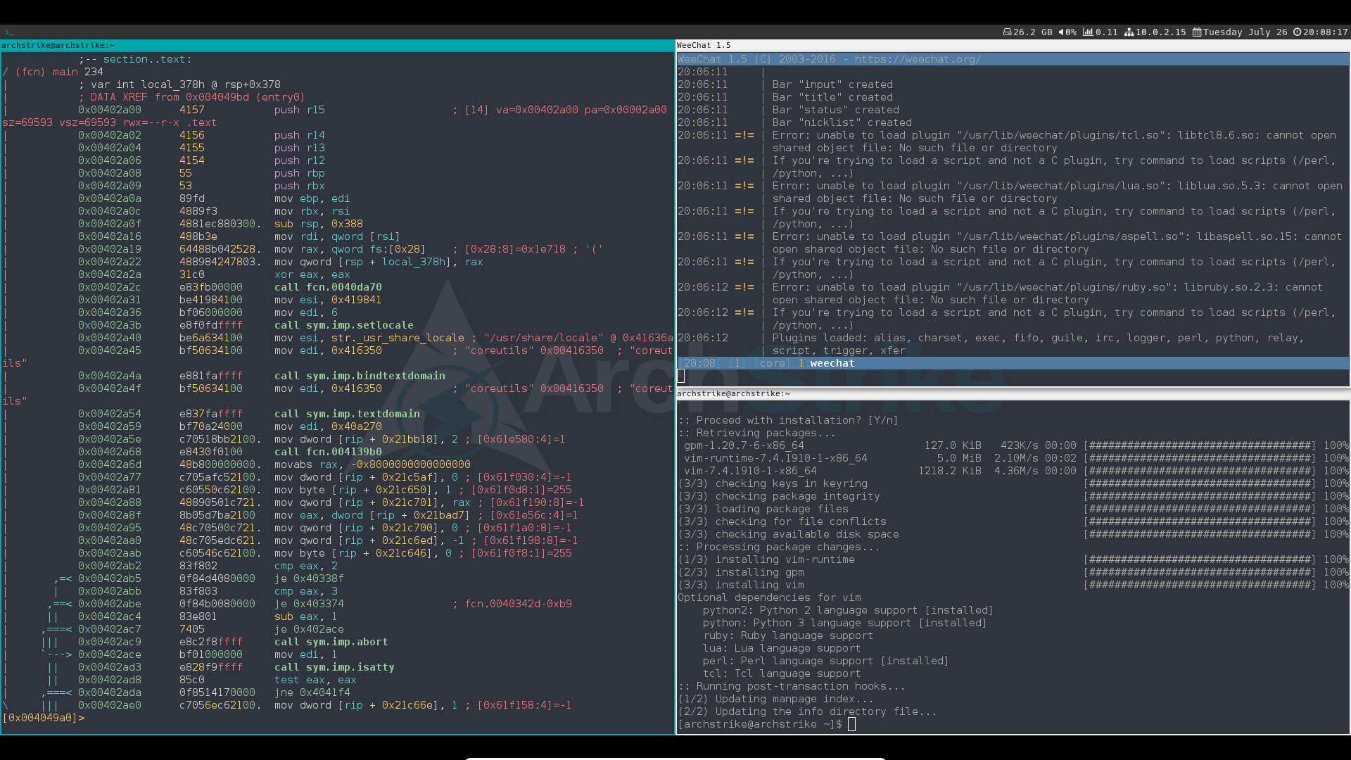The height and width of the screenshot is (760, 1351).
Task: Click the WeeChat 1.5 window title
Action: tap(704, 45)
